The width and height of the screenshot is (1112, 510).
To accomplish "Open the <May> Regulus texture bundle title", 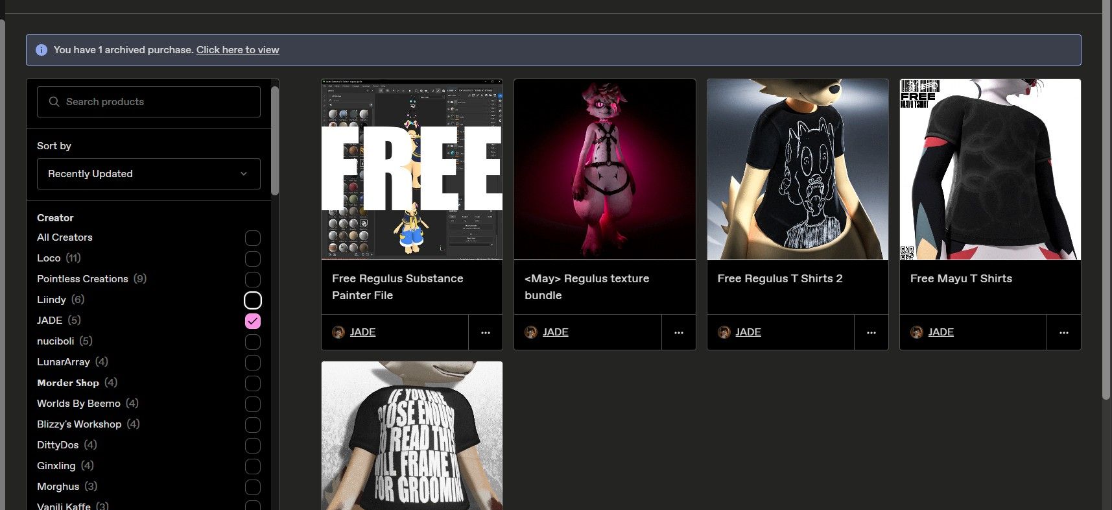I will click(x=587, y=287).
